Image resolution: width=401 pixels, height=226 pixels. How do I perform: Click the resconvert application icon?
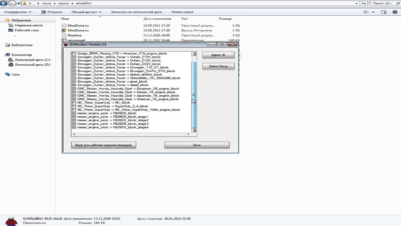tap(64, 40)
